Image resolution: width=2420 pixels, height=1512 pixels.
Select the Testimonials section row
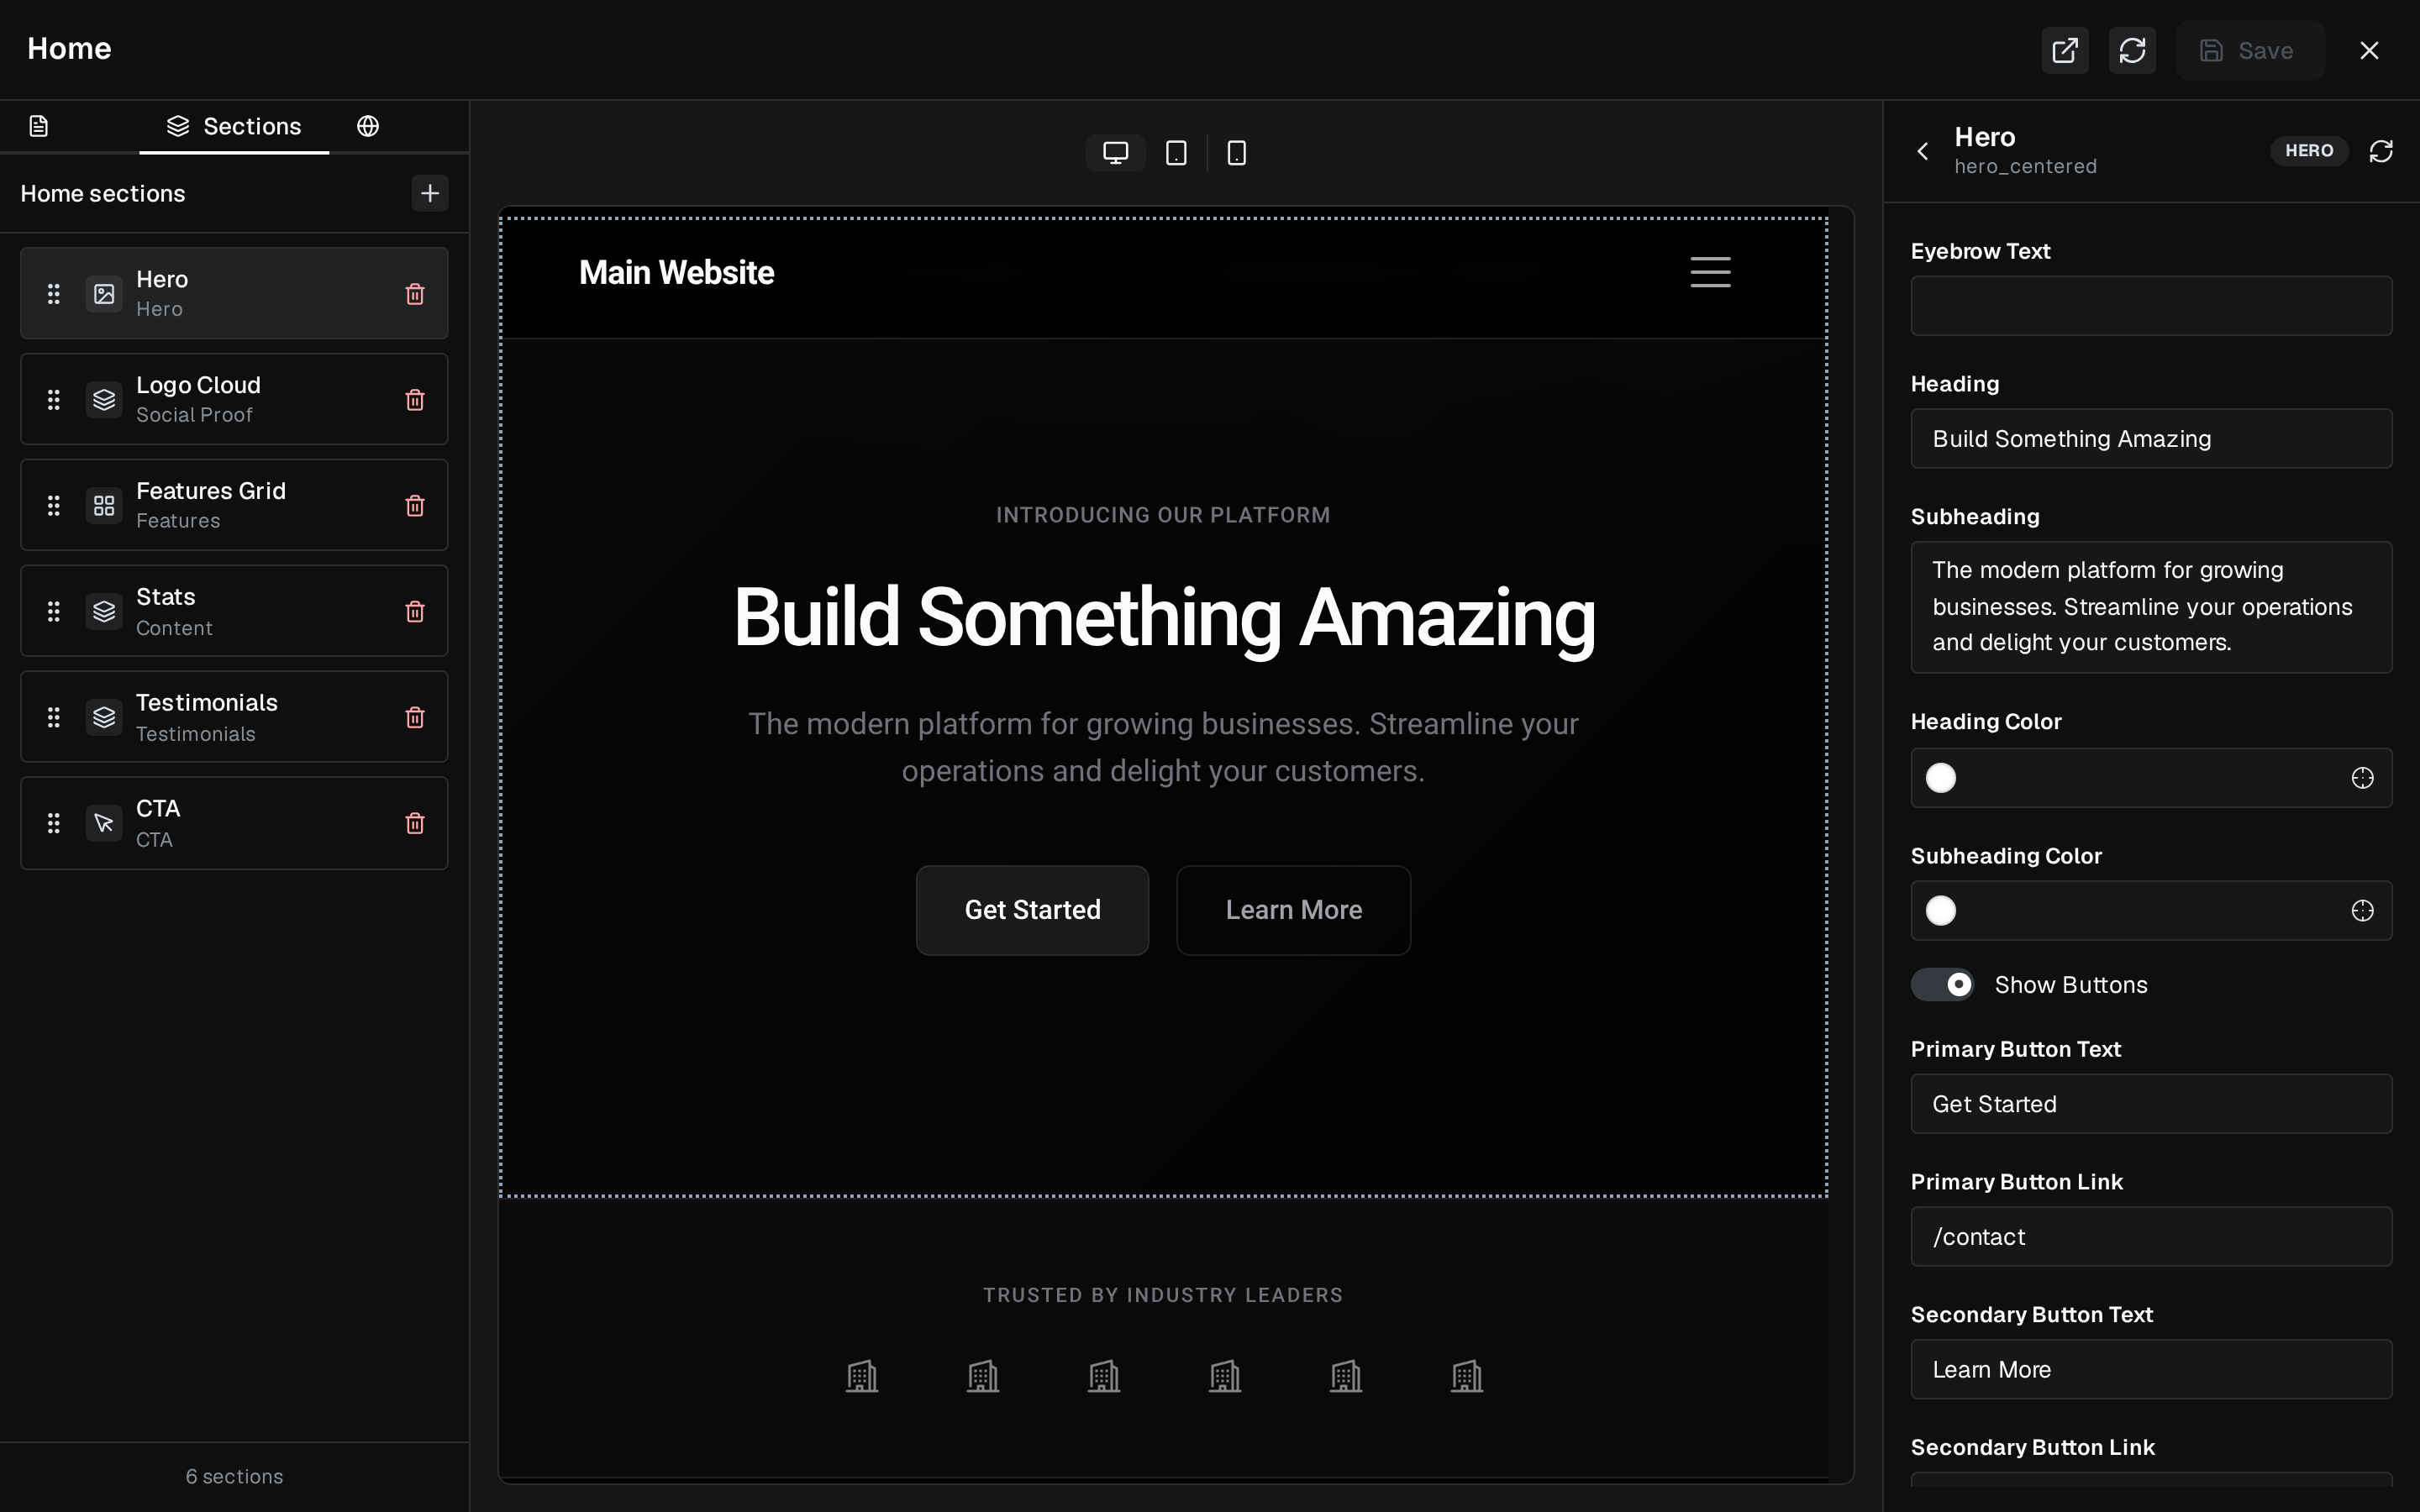pos(234,717)
